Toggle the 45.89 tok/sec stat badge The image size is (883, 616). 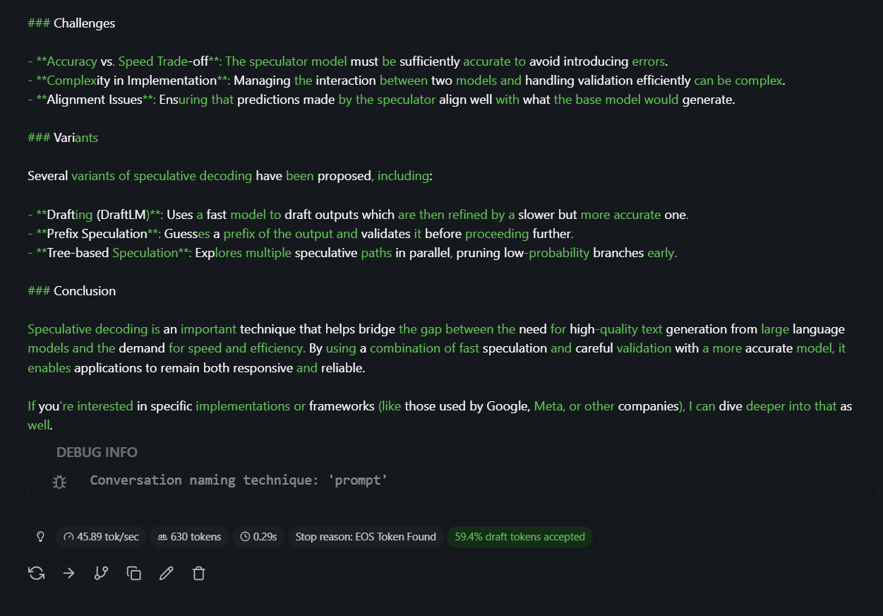[x=100, y=536]
